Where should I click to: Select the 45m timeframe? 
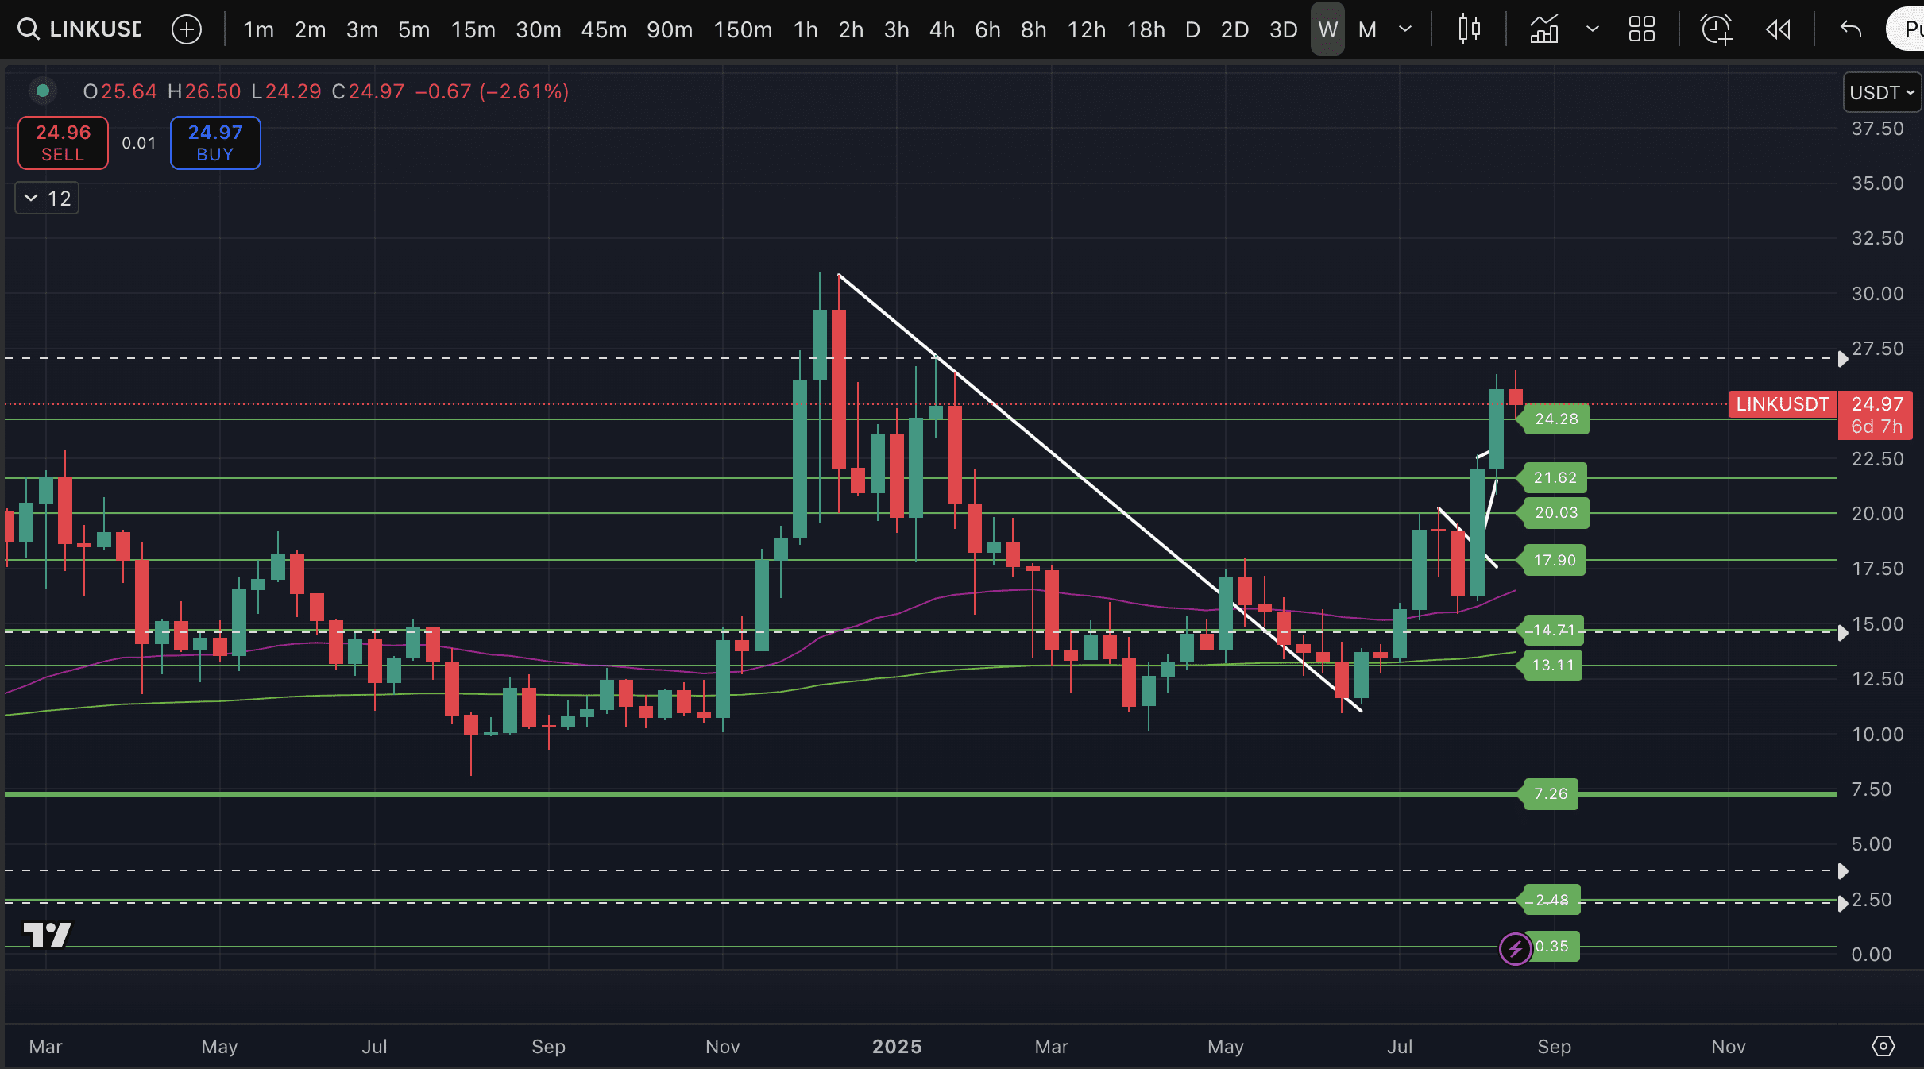click(x=604, y=29)
